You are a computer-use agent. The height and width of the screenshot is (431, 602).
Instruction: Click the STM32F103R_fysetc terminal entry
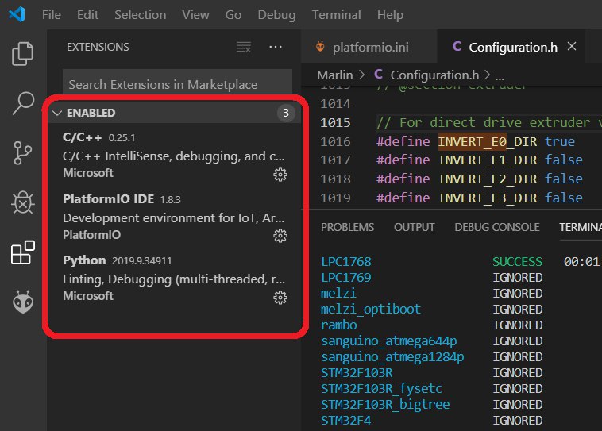381,389
